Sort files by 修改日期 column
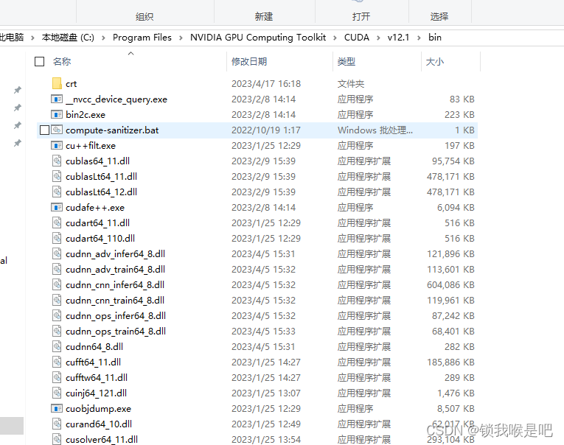 pos(249,61)
